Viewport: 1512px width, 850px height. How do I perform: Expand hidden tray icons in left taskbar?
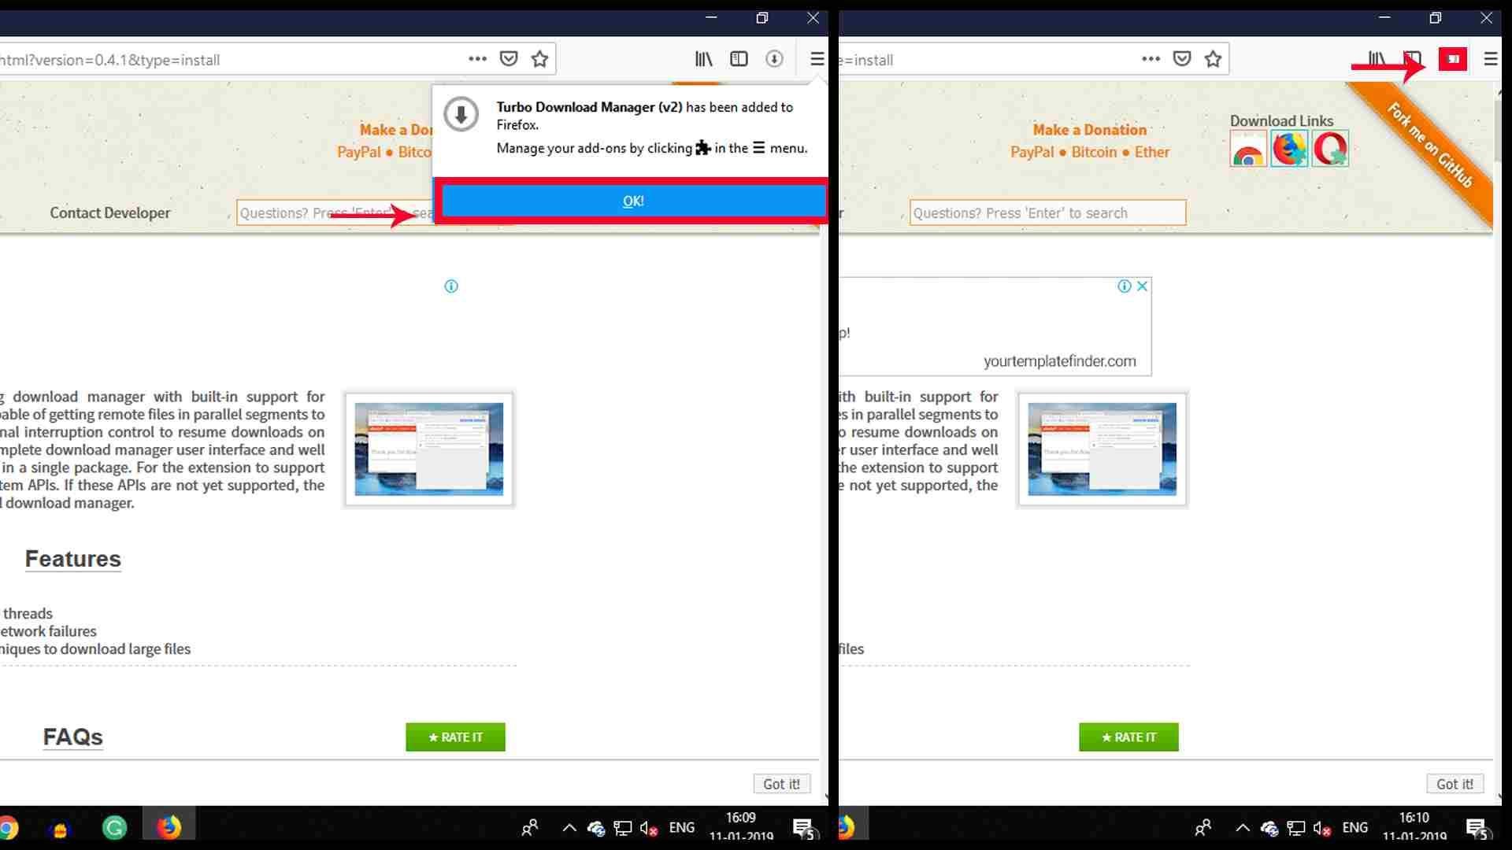pyautogui.click(x=569, y=828)
